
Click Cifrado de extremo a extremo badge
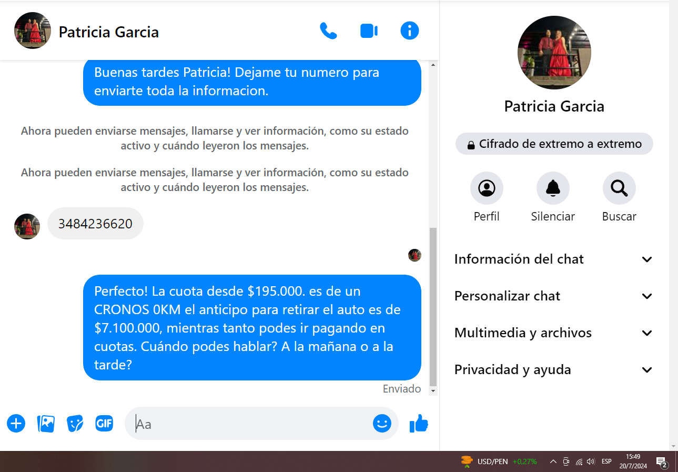554,144
